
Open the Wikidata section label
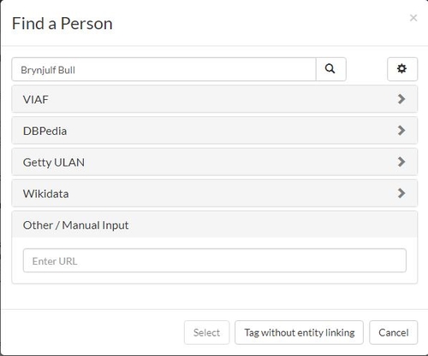pos(45,194)
